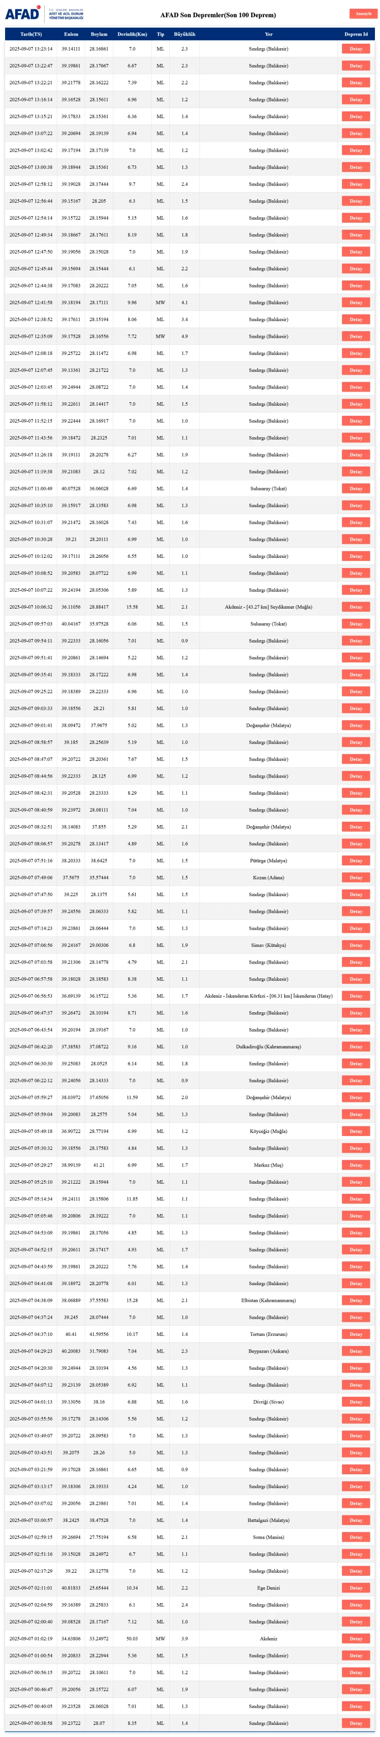View details of the Elbistan (Kahramanmaraş) earthquake

coord(355,1301)
